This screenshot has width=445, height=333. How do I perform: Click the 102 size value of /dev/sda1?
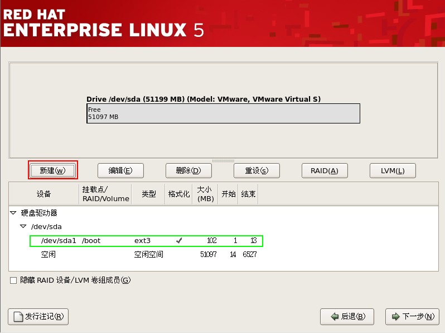(212, 241)
